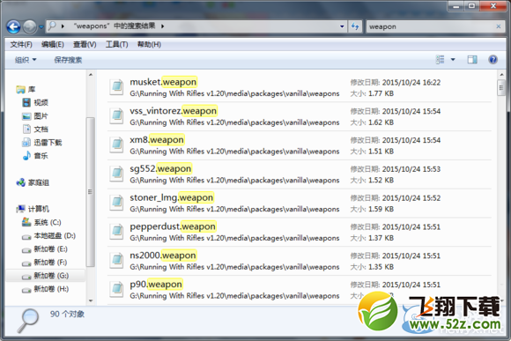Image resolution: width=511 pixels, height=341 pixels.
Task: Open the recent pages dropdown arrow
Action: coord(41,27)
